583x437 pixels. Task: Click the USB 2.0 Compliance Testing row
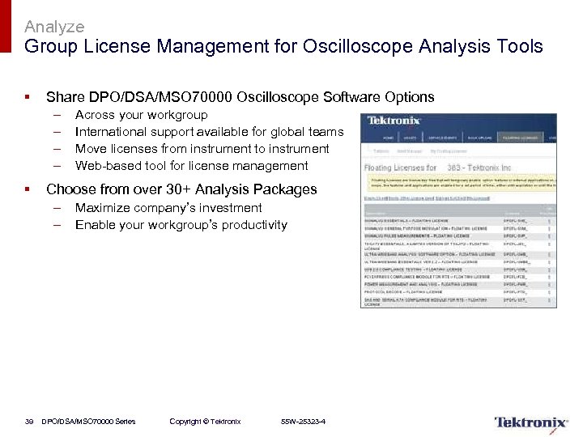click(460, 269)
